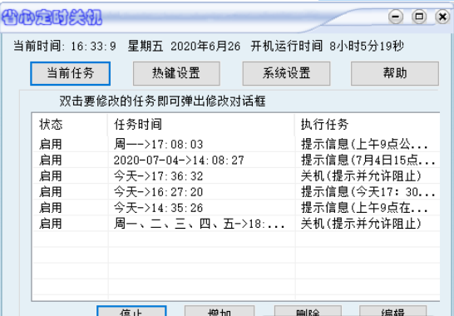Open 系统设置 tab
The image size is (454, 316).
(286, 73)
